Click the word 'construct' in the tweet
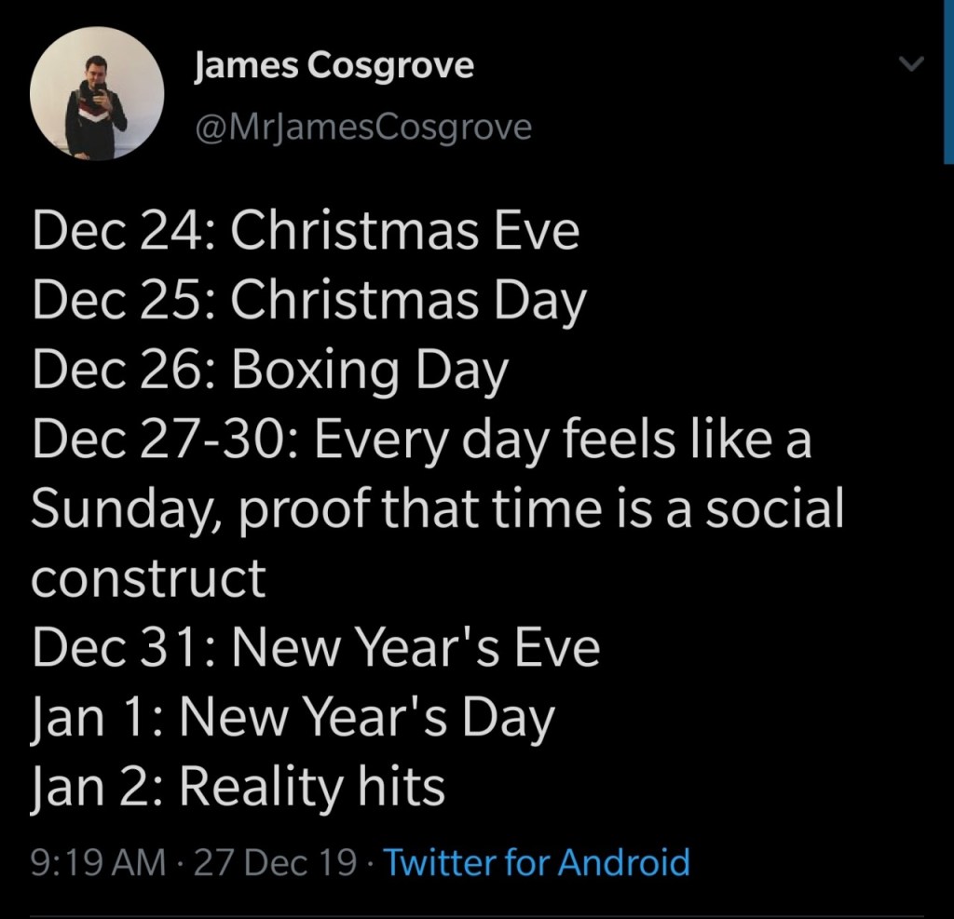954x919 pixels. (148, 578)
